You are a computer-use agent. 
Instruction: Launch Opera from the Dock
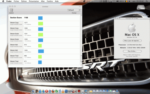[x=46, y=91]
